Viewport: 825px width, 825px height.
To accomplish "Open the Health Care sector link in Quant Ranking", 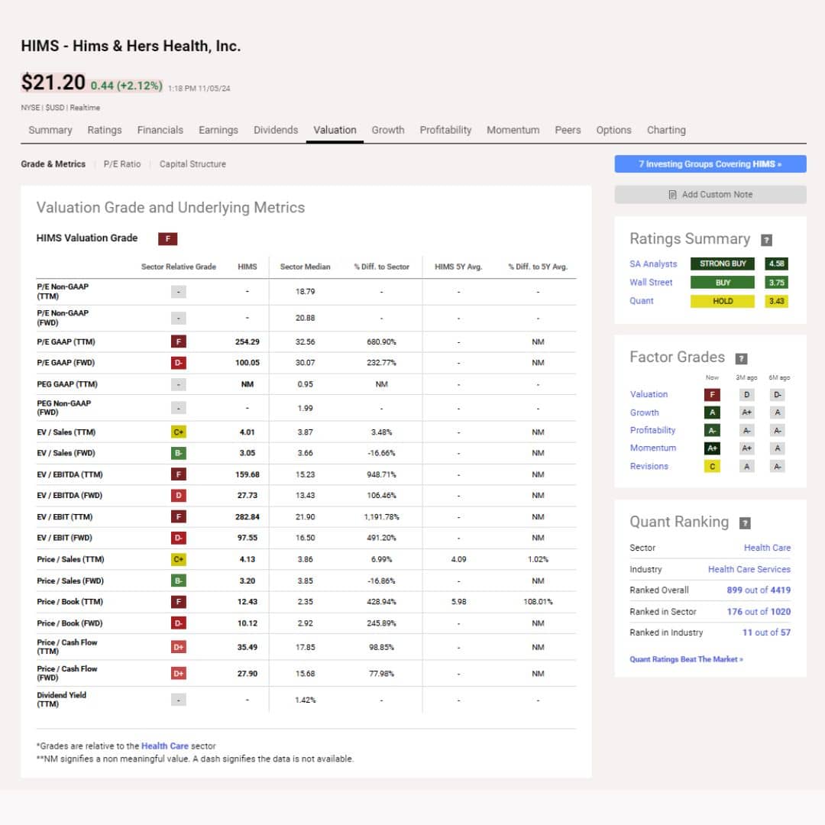I will (767, 548).
